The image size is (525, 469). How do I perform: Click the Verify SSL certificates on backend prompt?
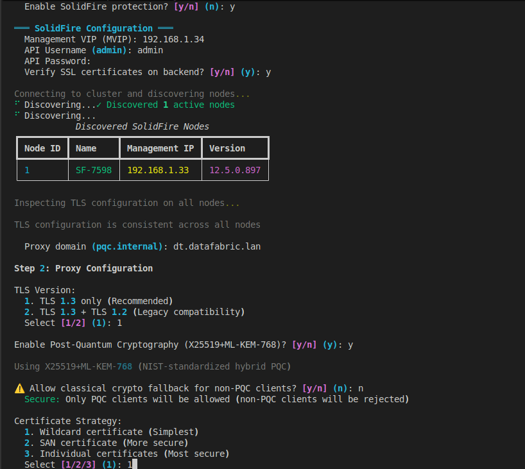(x=148, y=72)
